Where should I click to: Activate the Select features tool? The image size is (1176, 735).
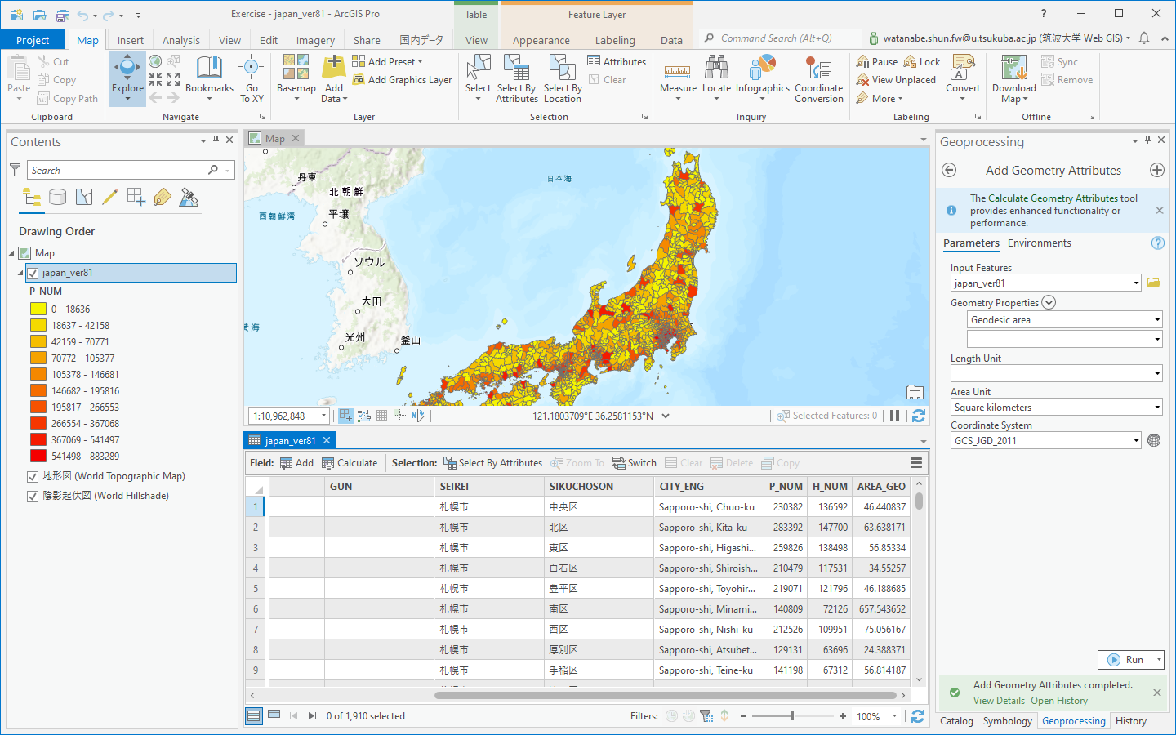[x=478, y=78]
